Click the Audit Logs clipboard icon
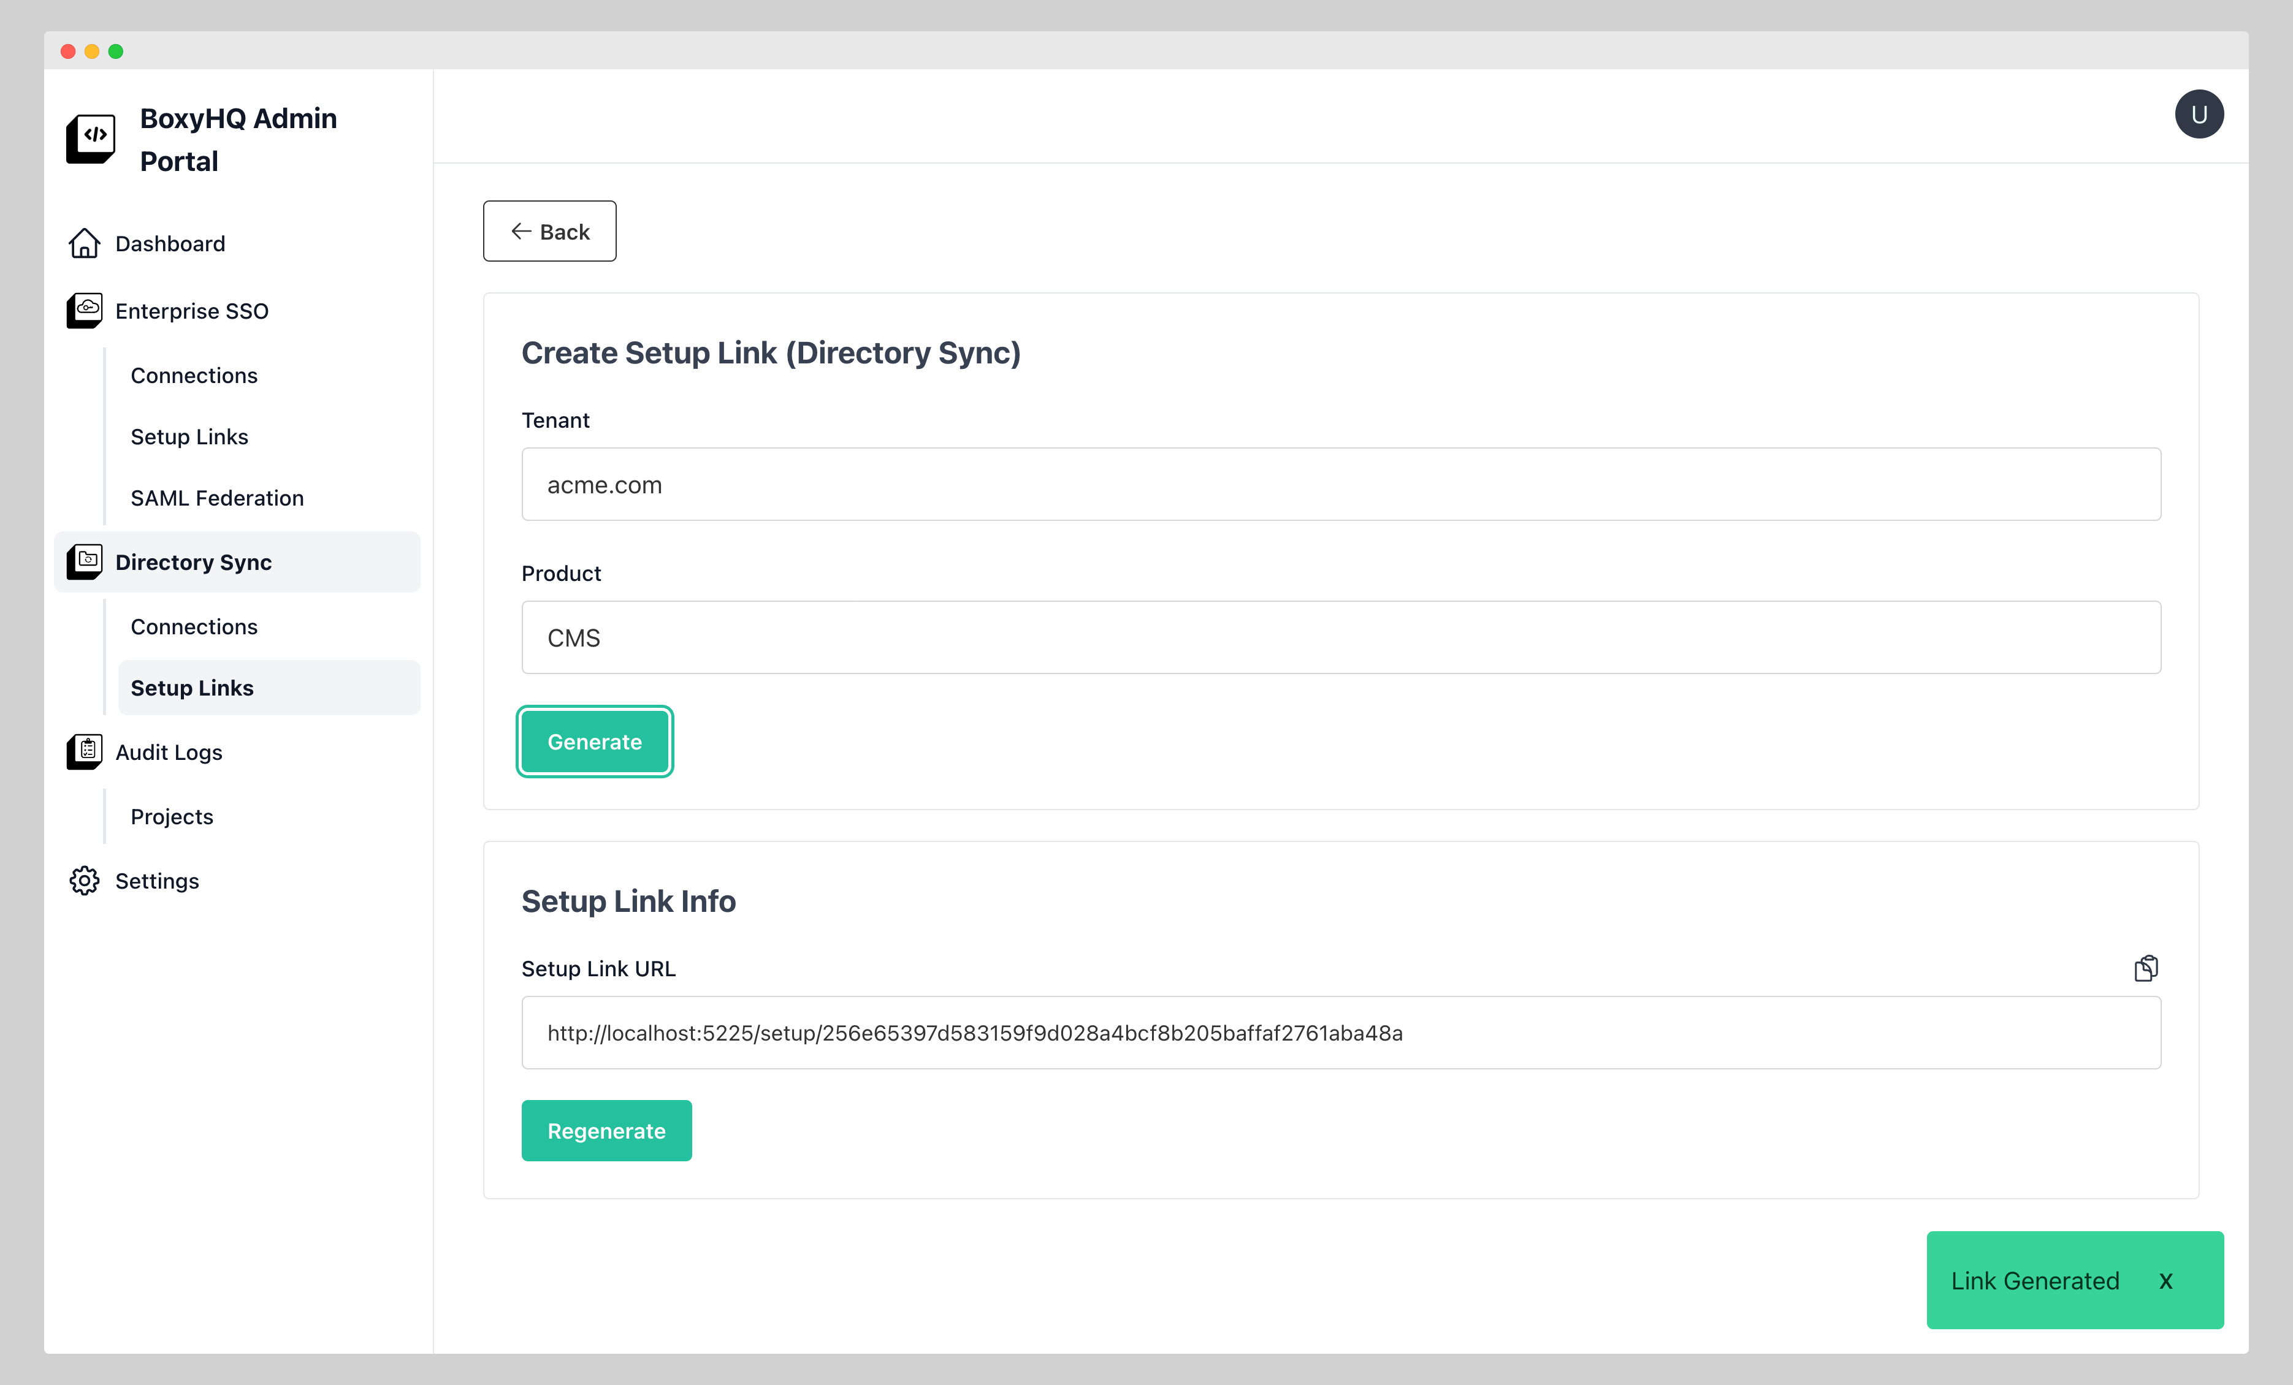 tap(85, 751)
